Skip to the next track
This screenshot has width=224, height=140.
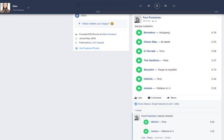(166, 6)
